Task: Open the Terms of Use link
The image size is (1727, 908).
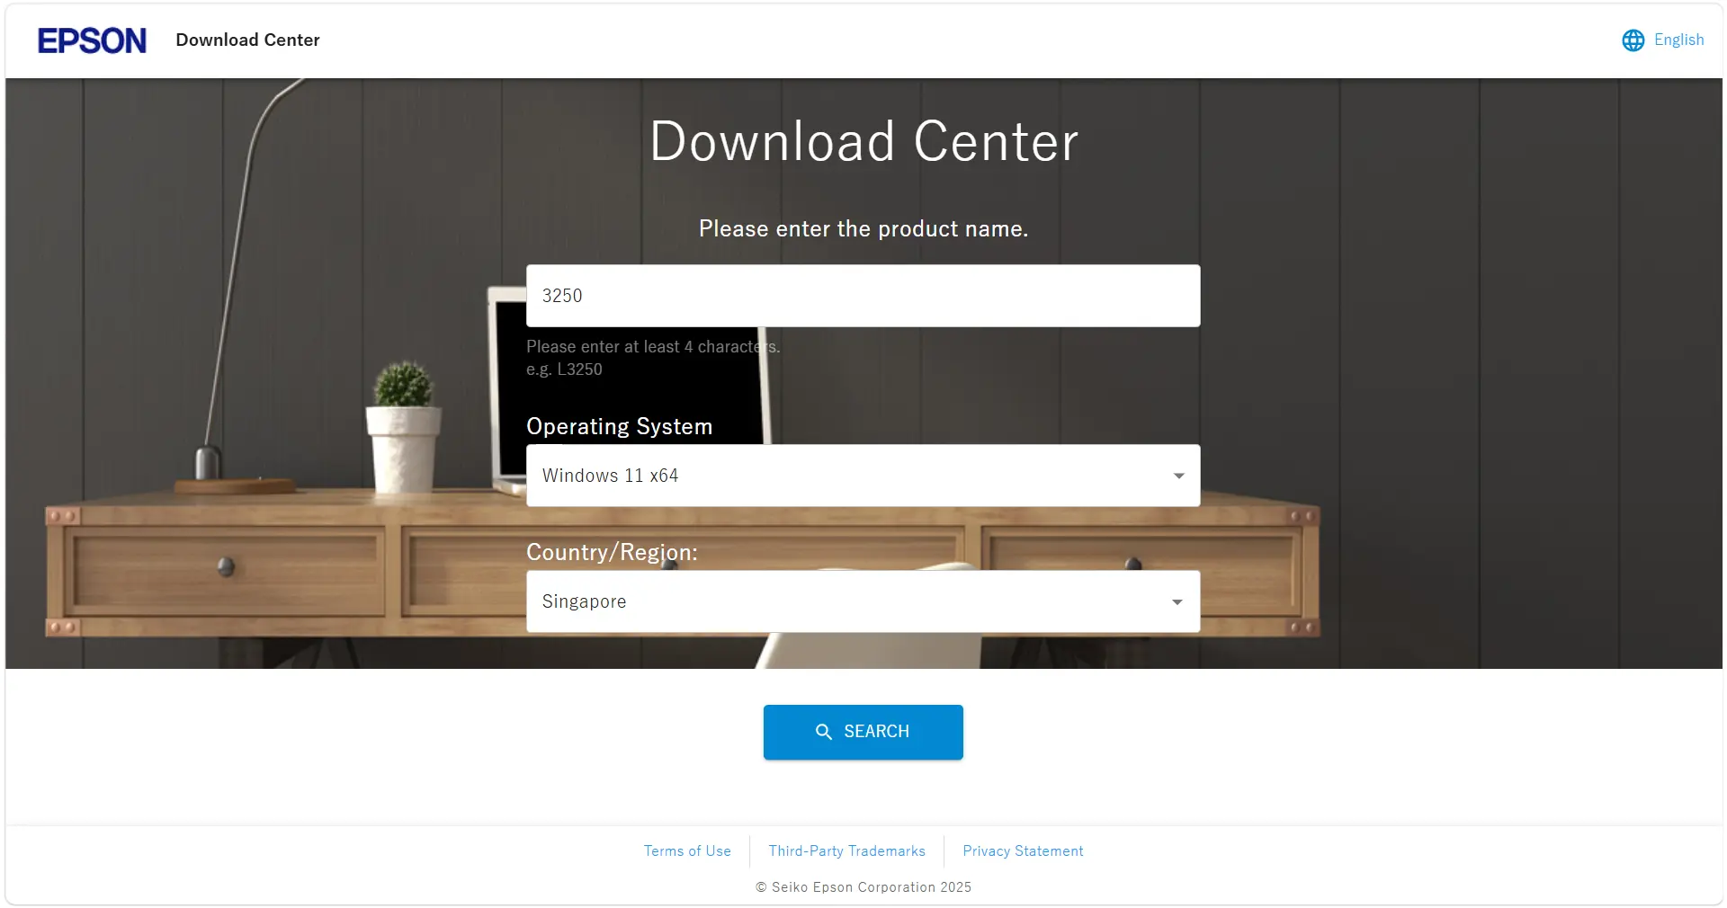Action: (x=687, y=851)
